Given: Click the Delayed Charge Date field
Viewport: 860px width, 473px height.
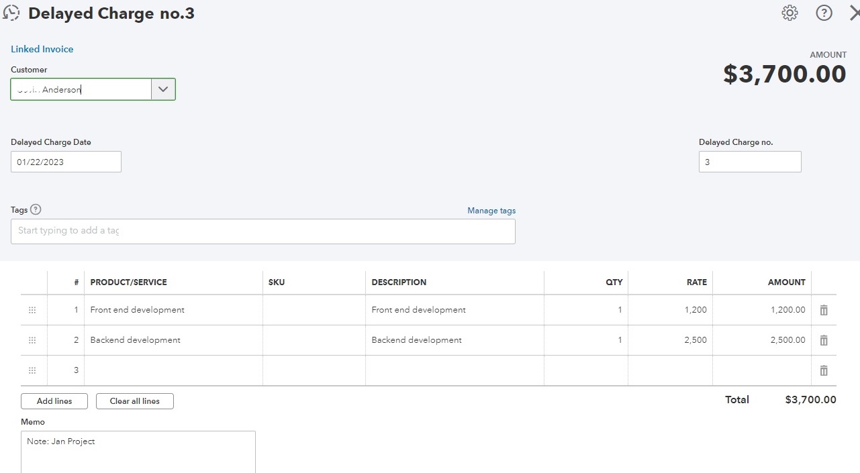Looking at the screenshot, I should coord(66,162).
